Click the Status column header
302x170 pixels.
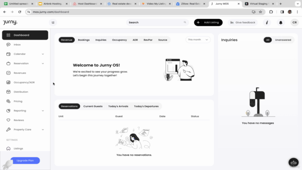[195, 116]
